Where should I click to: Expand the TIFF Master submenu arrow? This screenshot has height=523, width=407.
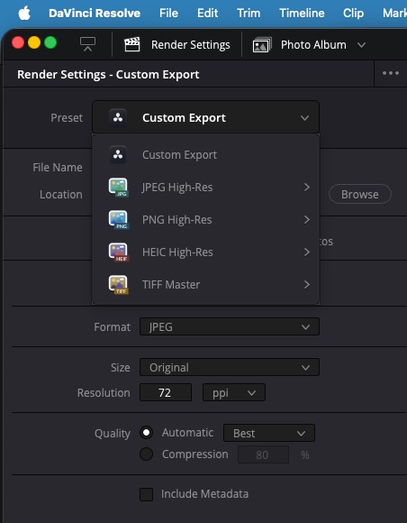click(307, 284)
